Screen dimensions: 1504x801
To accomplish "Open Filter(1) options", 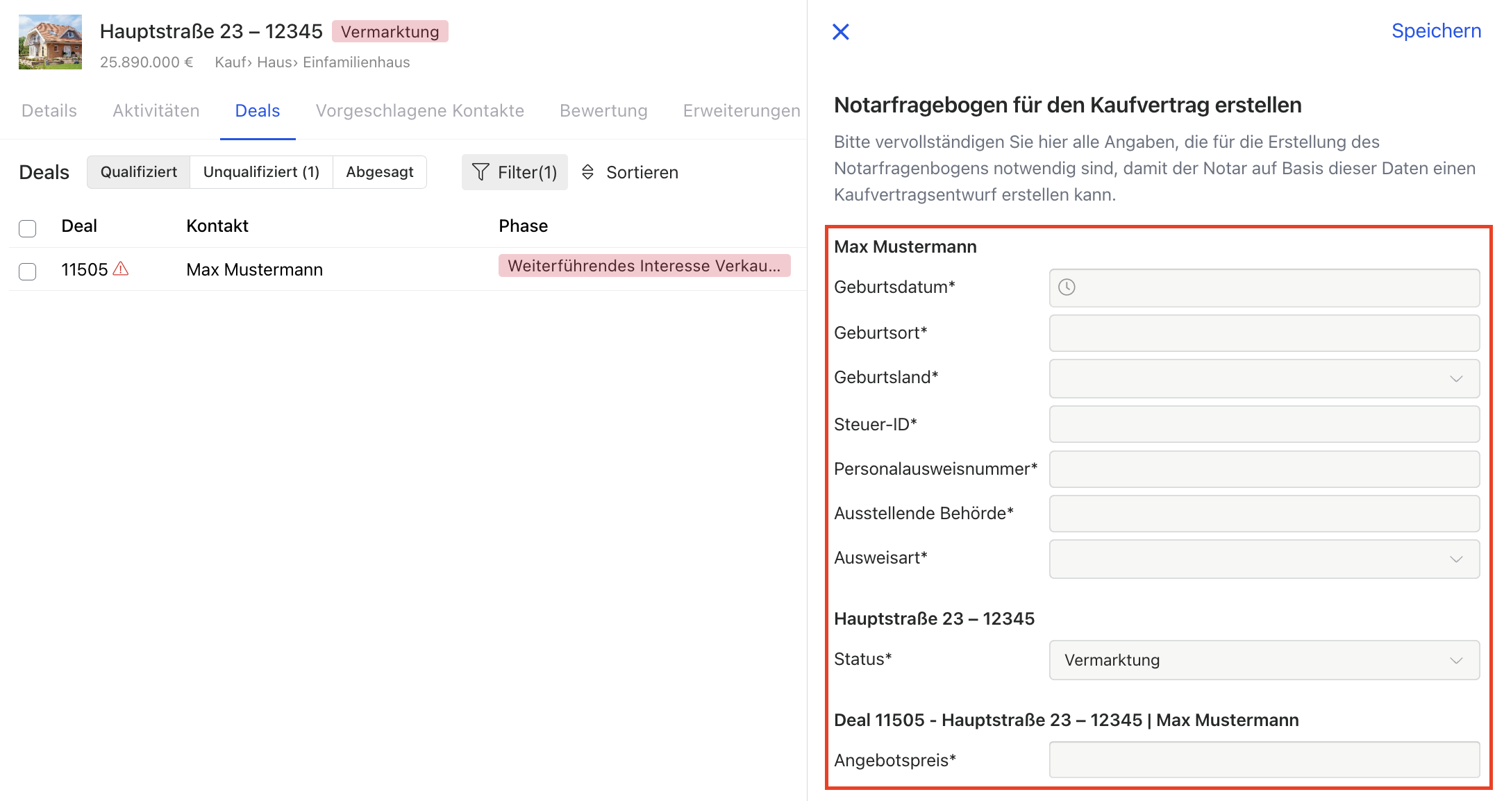I will (515, 172).
